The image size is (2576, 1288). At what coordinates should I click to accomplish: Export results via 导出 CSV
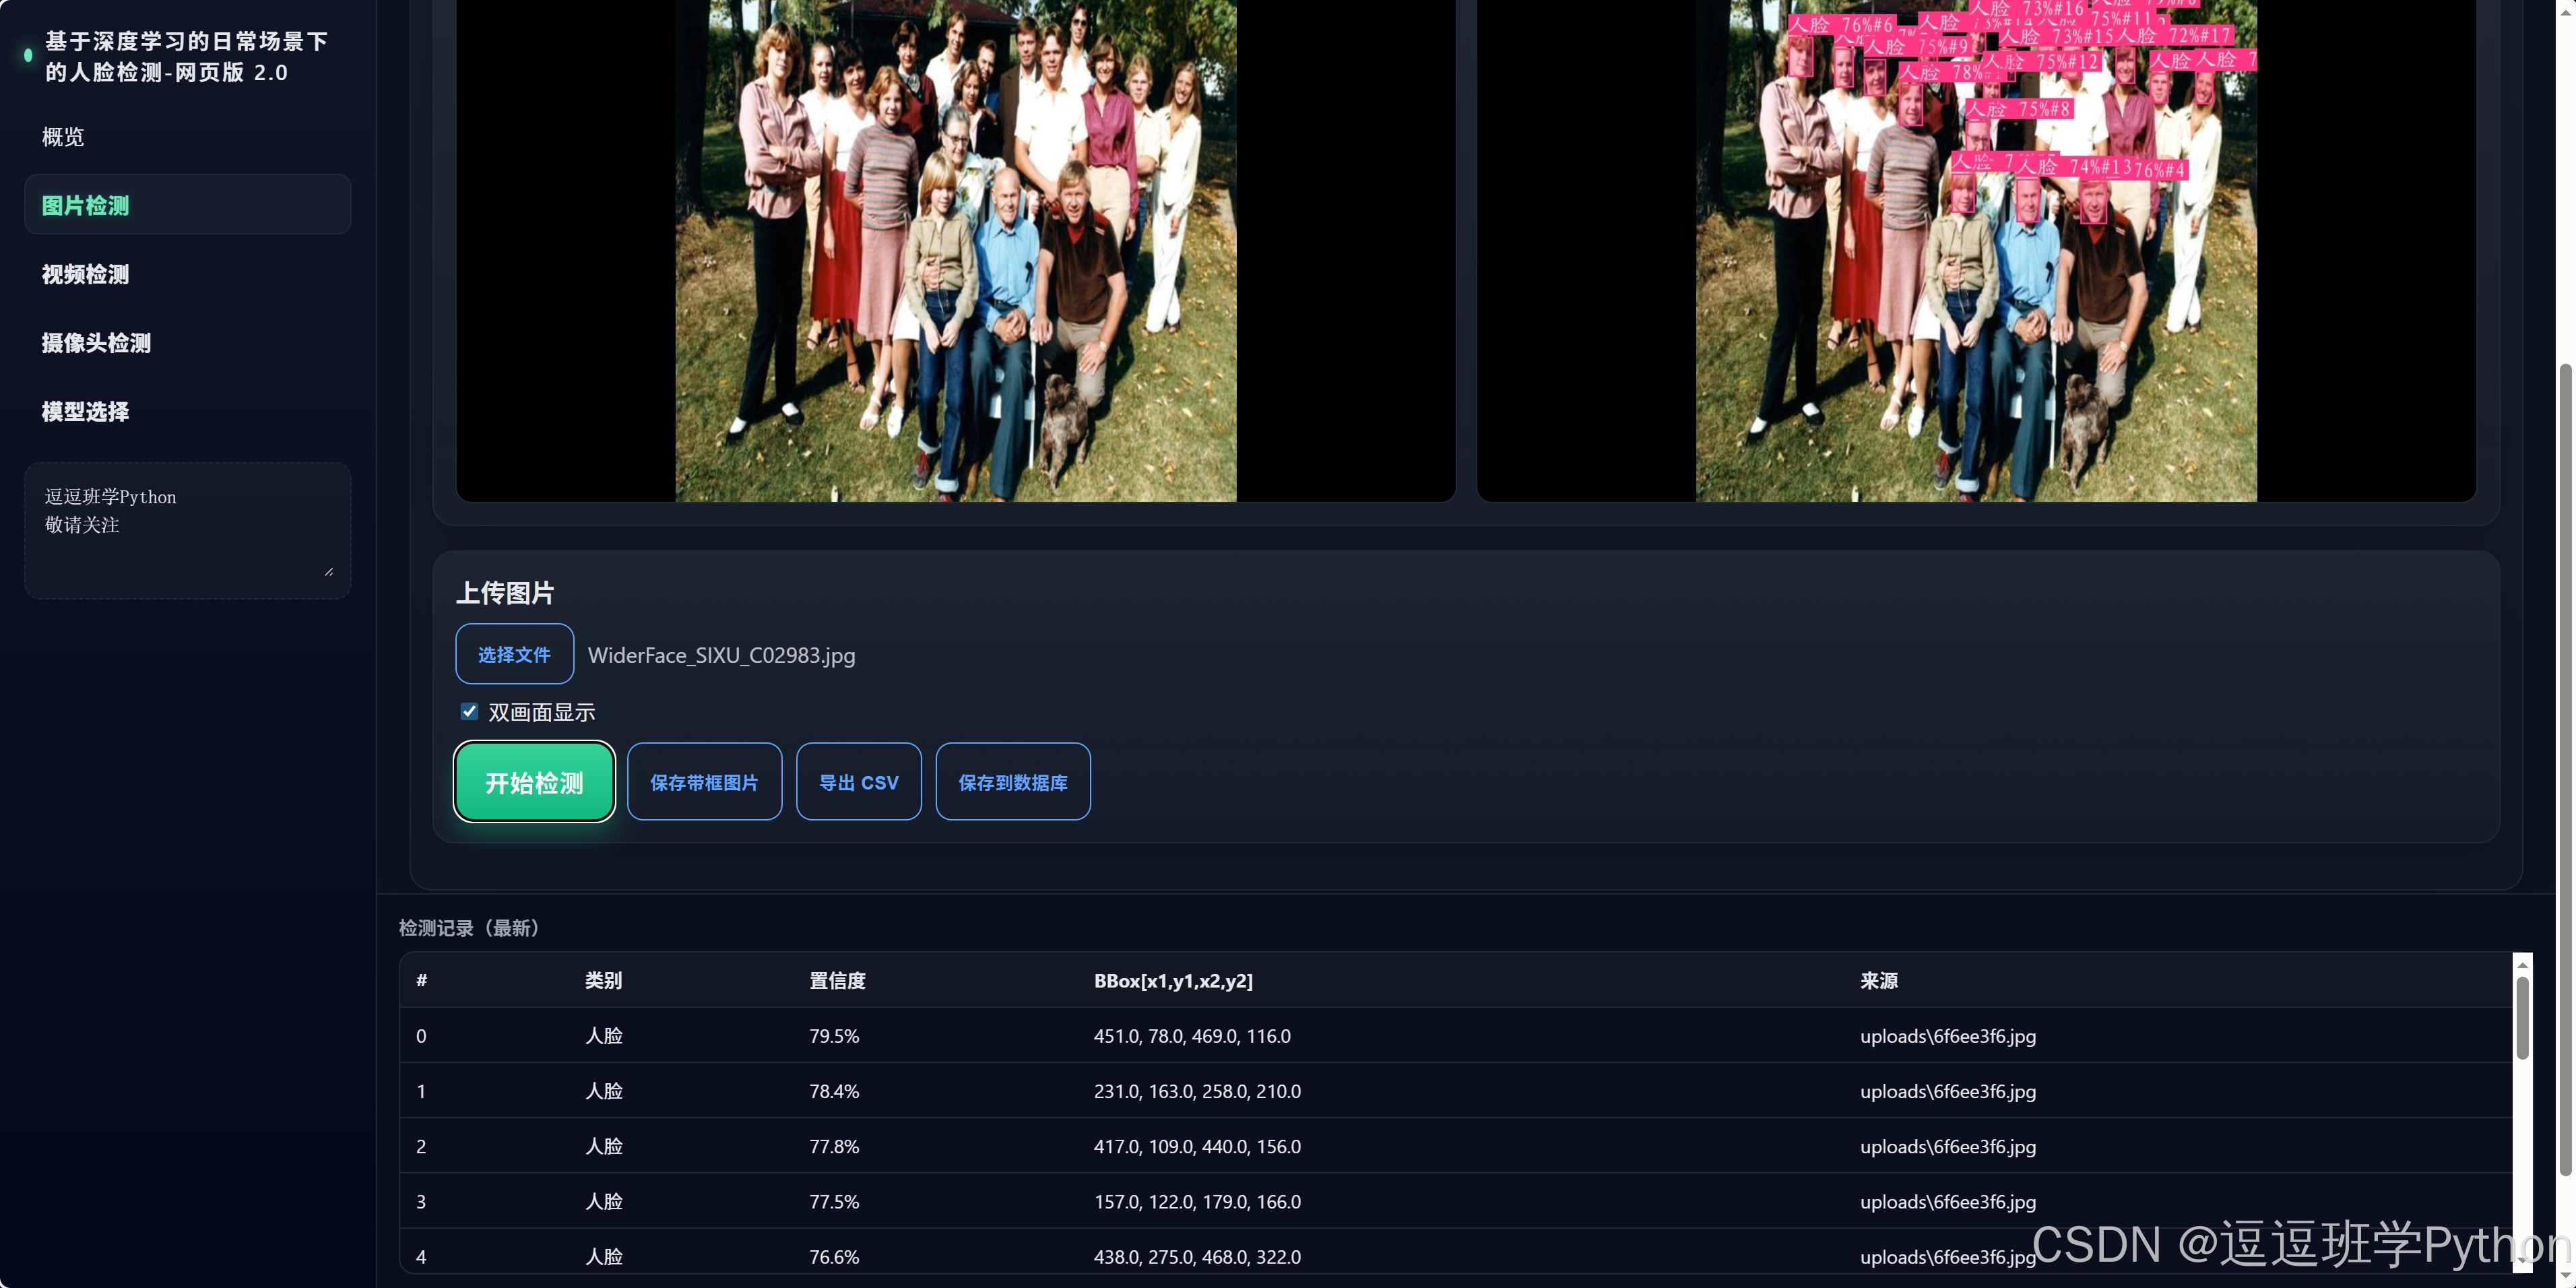click(x=859, y=782)
